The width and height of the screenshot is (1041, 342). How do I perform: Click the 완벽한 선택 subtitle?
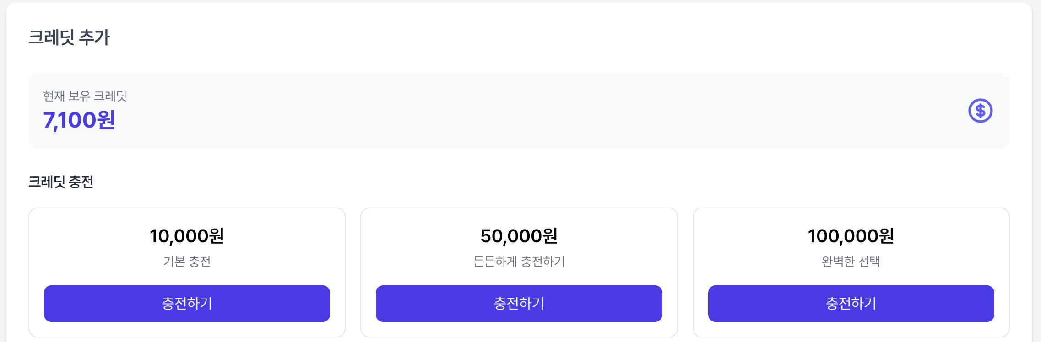851,262
